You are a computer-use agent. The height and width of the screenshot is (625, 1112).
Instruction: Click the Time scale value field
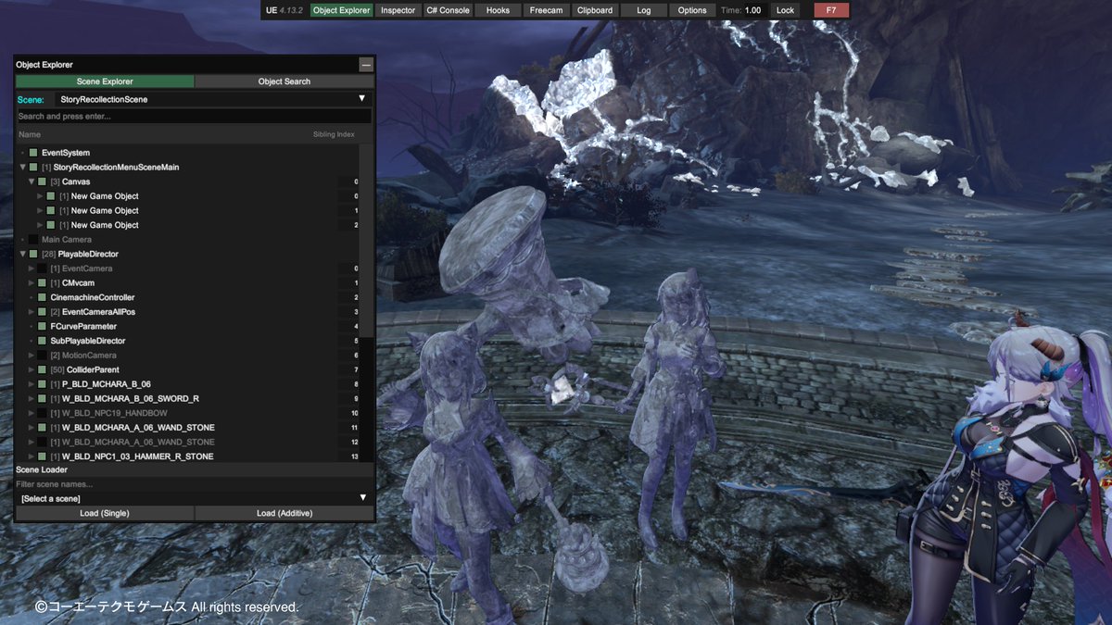click(755, 10)
